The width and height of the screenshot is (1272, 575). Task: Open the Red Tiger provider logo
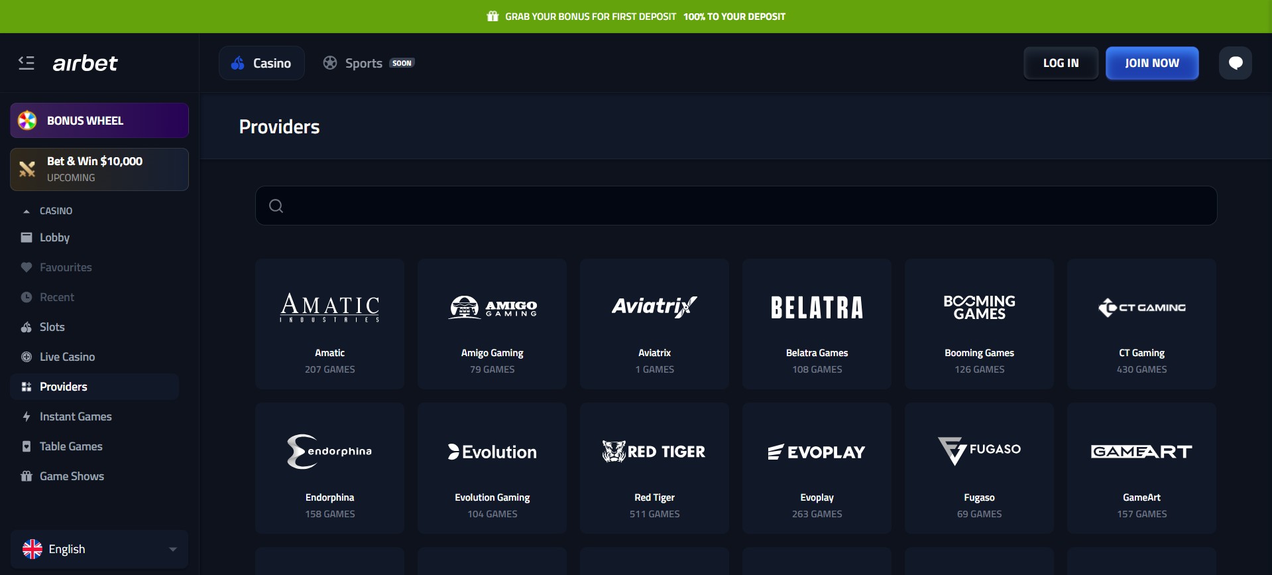point(655,452)
